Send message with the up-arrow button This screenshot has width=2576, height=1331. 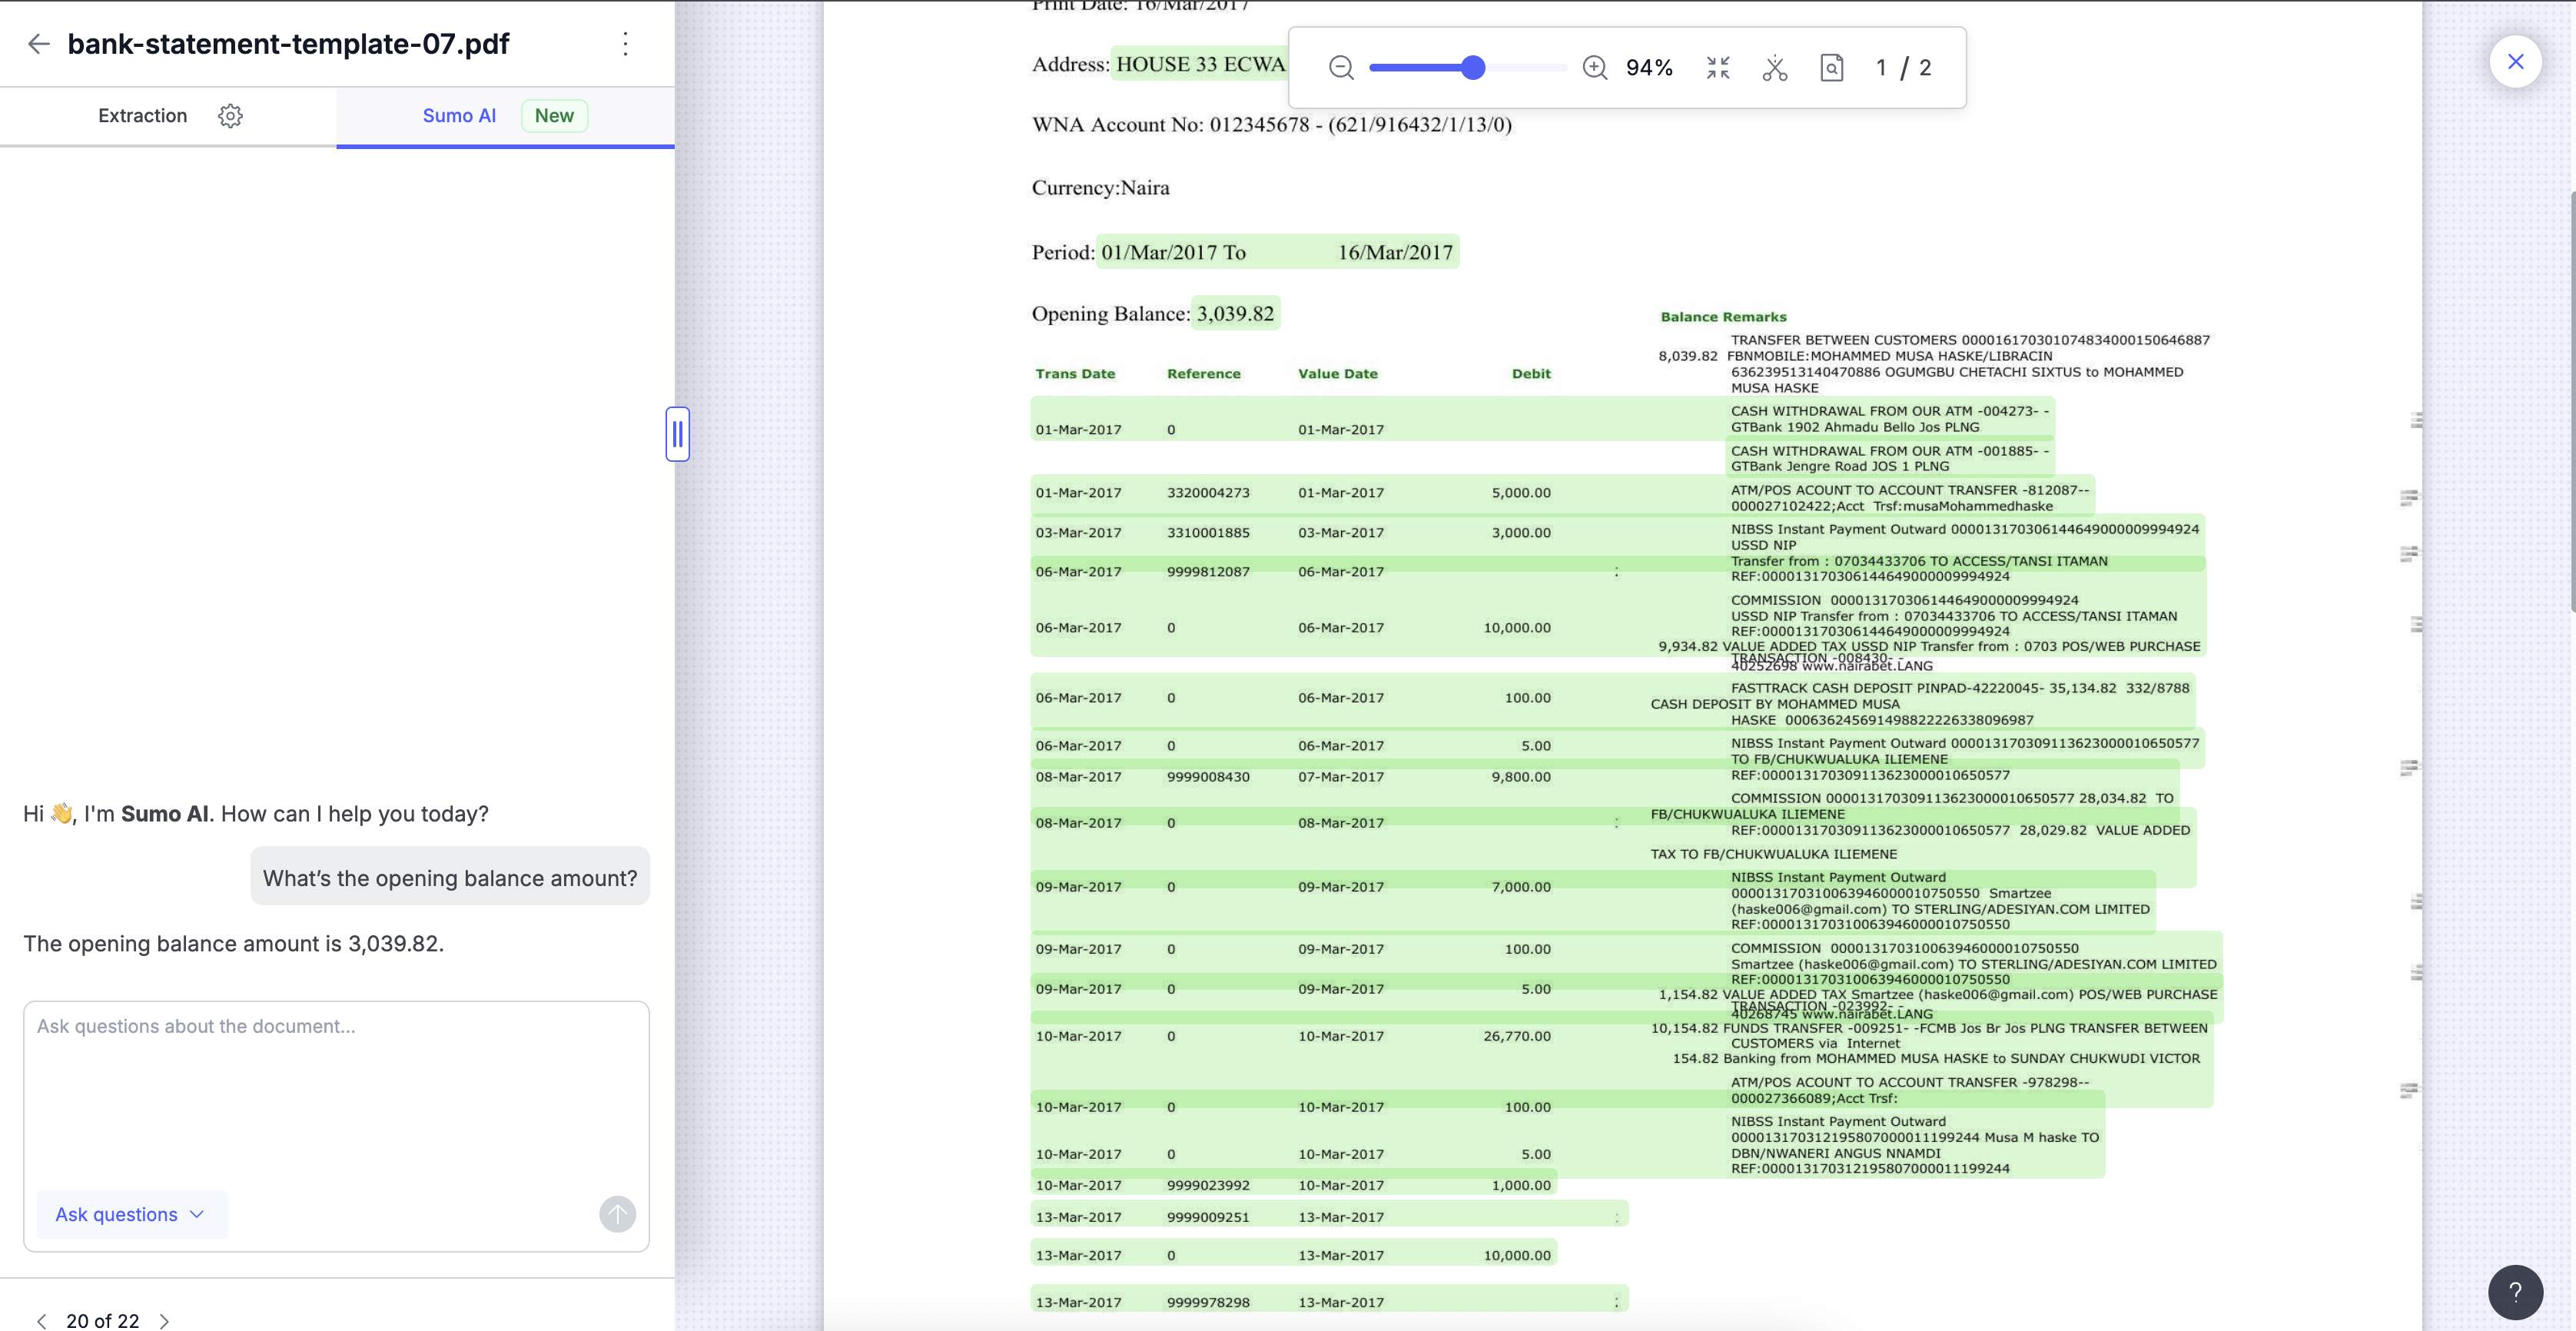(x=617, y=1214)
